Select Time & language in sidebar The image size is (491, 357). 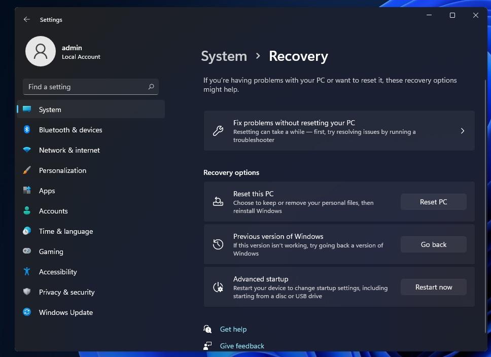(x=66, y=231)
